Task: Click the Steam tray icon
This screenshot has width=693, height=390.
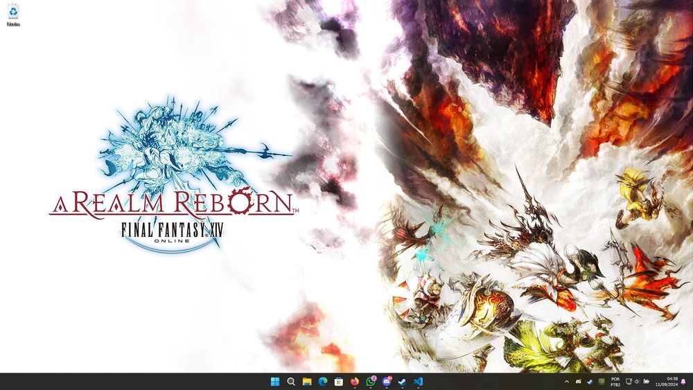Action: 590,382
